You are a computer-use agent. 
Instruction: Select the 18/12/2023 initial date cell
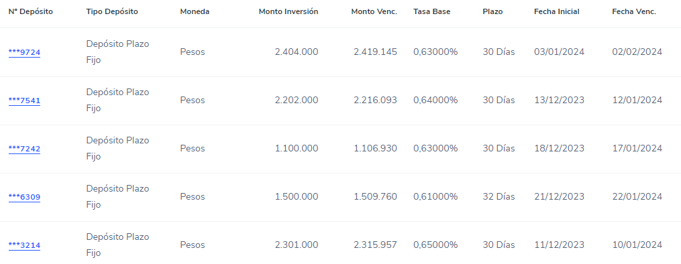pyautogui.click(x=560, y=149)
